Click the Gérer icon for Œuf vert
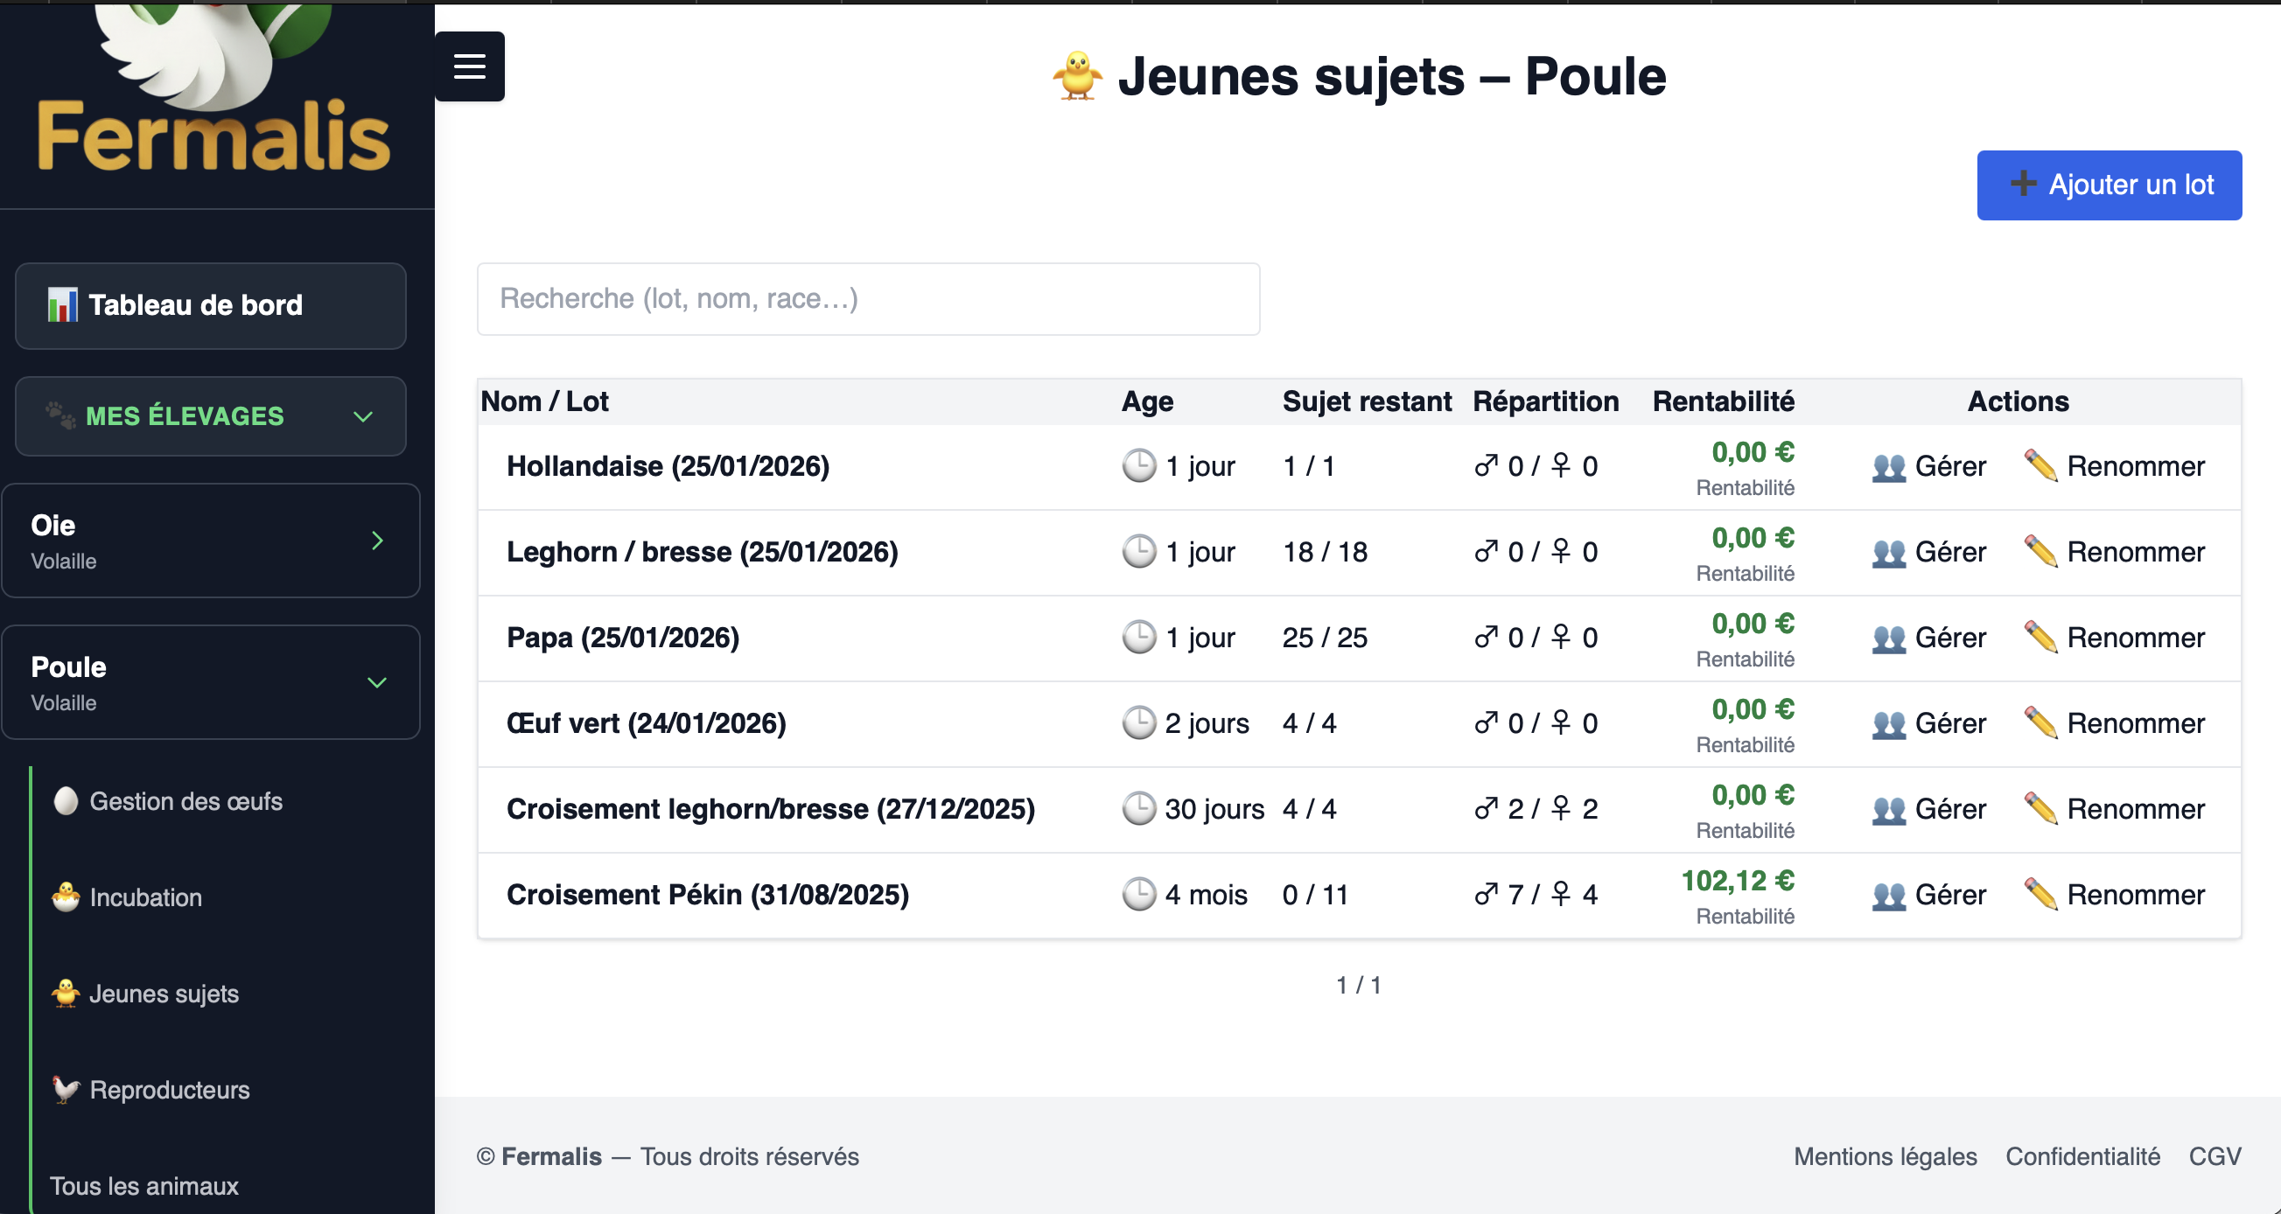The image size is (2281, 1214). coord(1889,723)
